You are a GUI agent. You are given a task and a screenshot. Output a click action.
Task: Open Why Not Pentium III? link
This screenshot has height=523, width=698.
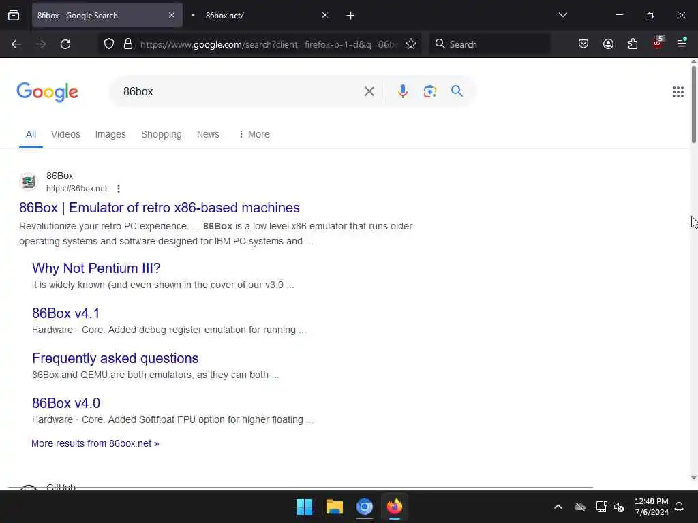96,268
